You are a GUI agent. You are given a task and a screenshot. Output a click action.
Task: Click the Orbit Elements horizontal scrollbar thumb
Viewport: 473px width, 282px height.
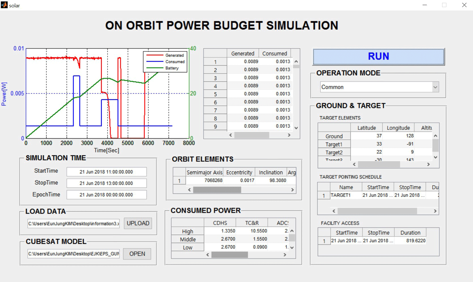pyautogui.click(x=217, y=190)
